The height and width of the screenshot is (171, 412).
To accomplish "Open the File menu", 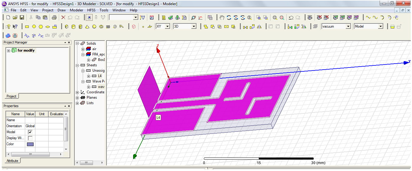I will click(13, 10).
